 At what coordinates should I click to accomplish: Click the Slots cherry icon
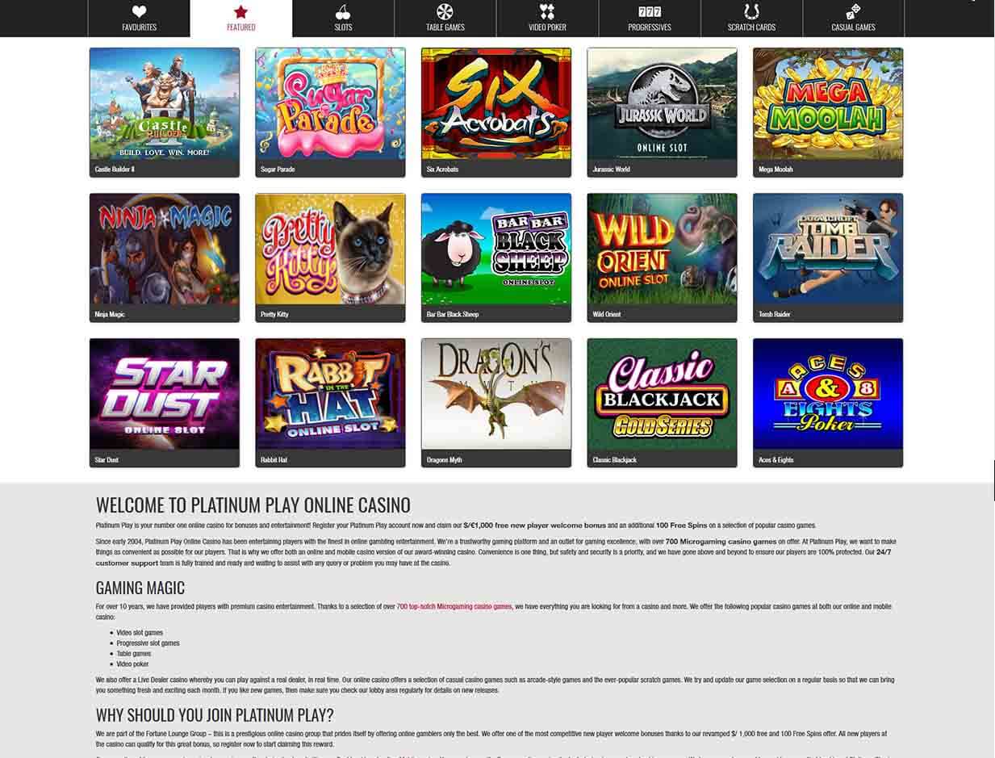pos(343,12)
